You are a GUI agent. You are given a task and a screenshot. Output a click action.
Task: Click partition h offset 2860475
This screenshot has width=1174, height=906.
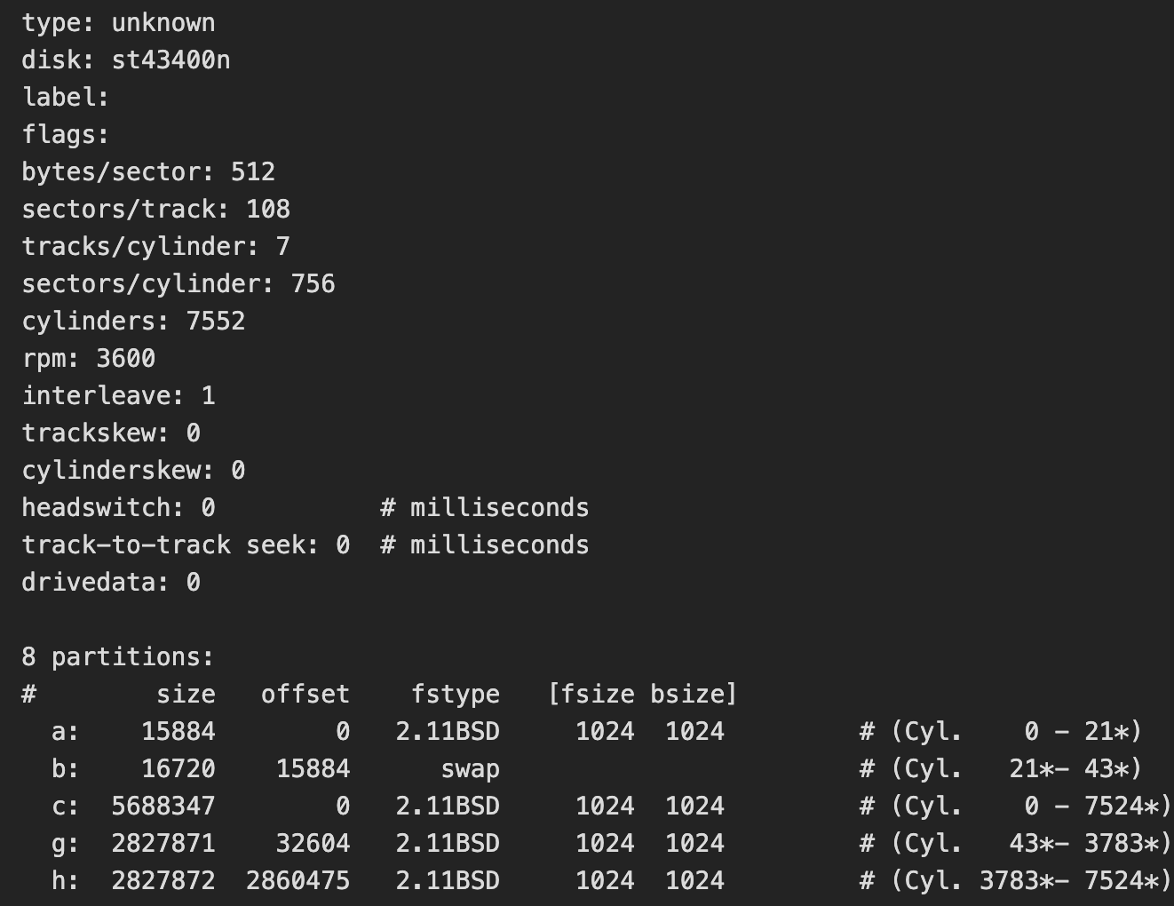click(x=298, y=881)
